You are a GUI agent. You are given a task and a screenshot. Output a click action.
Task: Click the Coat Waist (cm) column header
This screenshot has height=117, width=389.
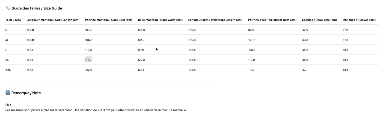coord(160,20)
